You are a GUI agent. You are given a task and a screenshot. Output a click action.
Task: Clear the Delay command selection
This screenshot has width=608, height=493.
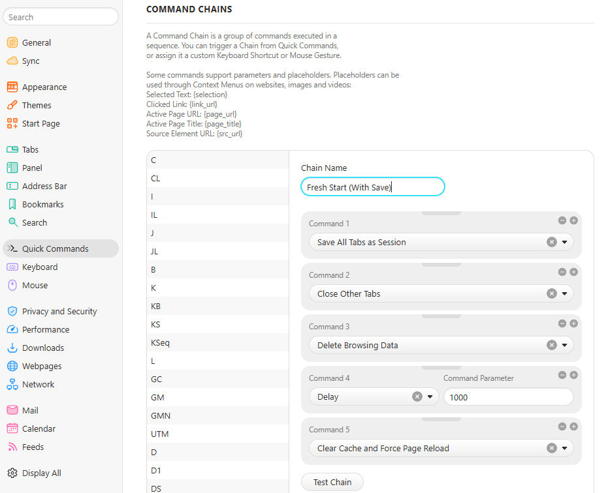coord(417,396)
